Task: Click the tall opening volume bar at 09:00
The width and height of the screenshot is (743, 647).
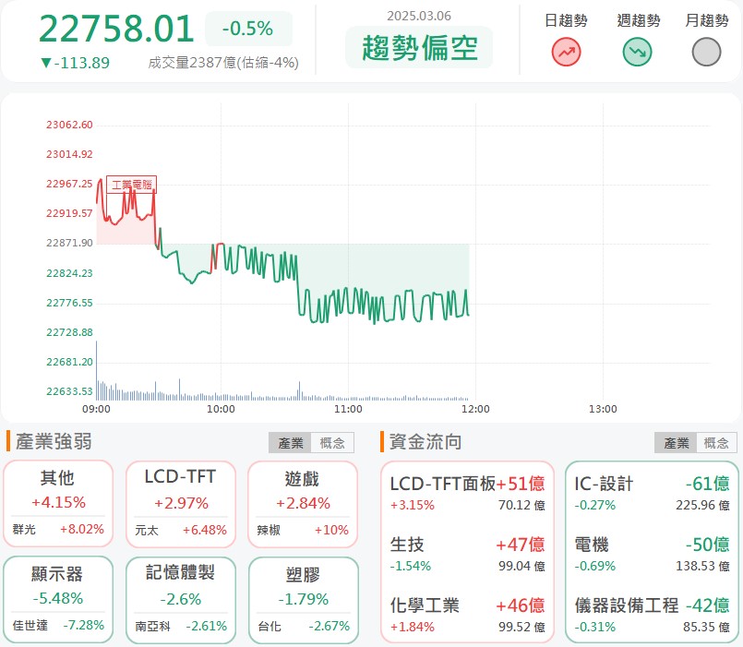Action: coord(97,371)
